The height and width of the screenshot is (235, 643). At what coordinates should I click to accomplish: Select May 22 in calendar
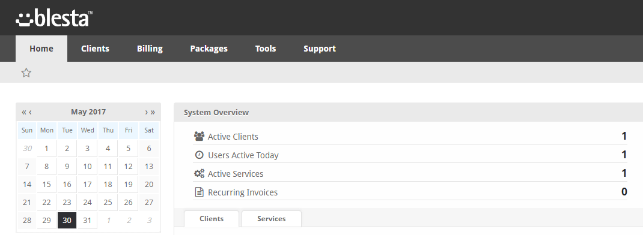pyautogui.click(x=47, y=202)
